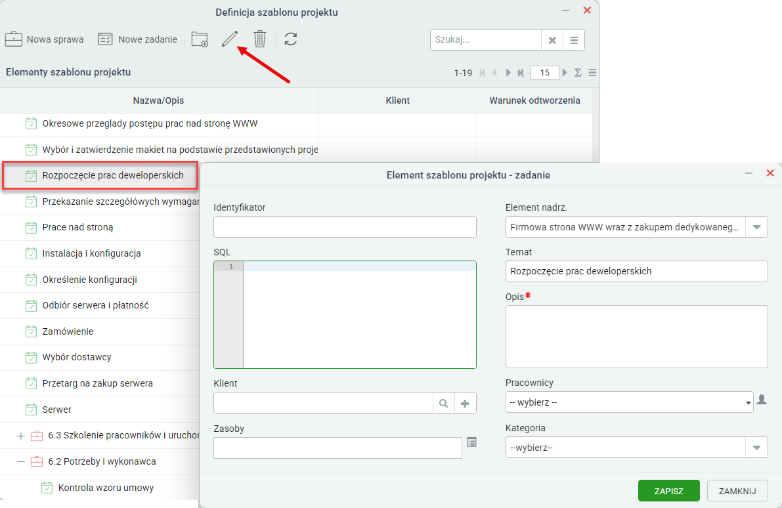Select Przetarg na zakup serwera row
This screenshot has width=782, height=508.
(x=100, y=383)
